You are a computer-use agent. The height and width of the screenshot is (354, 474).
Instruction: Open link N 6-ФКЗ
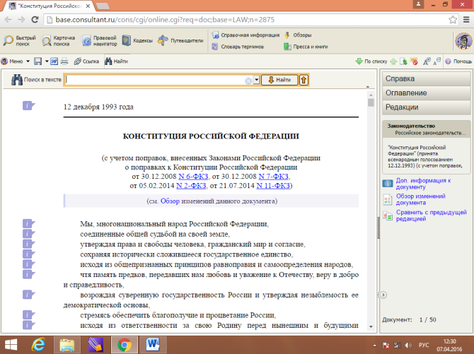[193, 177]
